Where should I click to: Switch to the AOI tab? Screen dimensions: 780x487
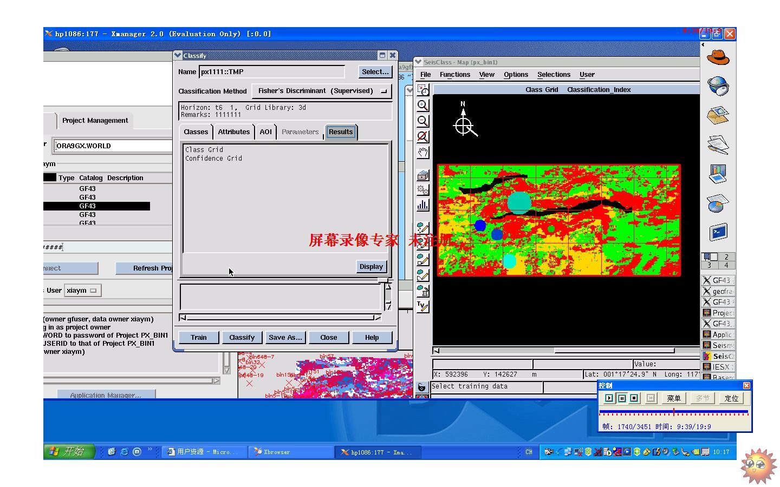coord(265,132)
